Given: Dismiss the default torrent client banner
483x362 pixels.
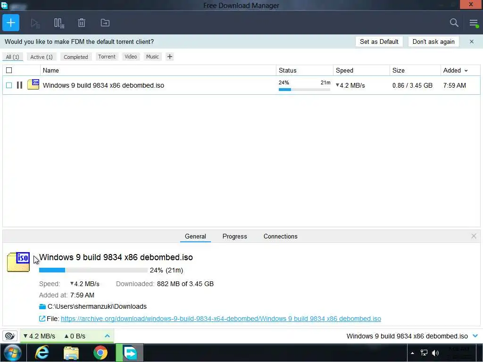Looking at the screenshot, I should pyautogui.click(x=472, y=41).
